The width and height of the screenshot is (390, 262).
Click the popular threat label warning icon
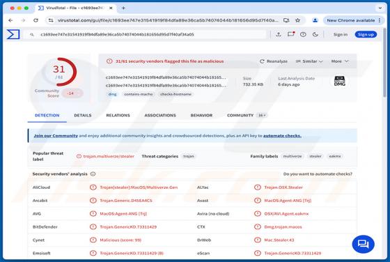(x=79, y=156)
